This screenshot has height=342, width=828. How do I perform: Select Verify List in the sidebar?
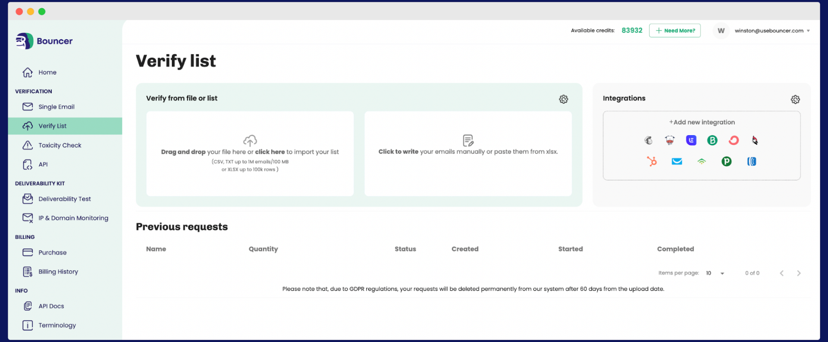coord(65,126)
